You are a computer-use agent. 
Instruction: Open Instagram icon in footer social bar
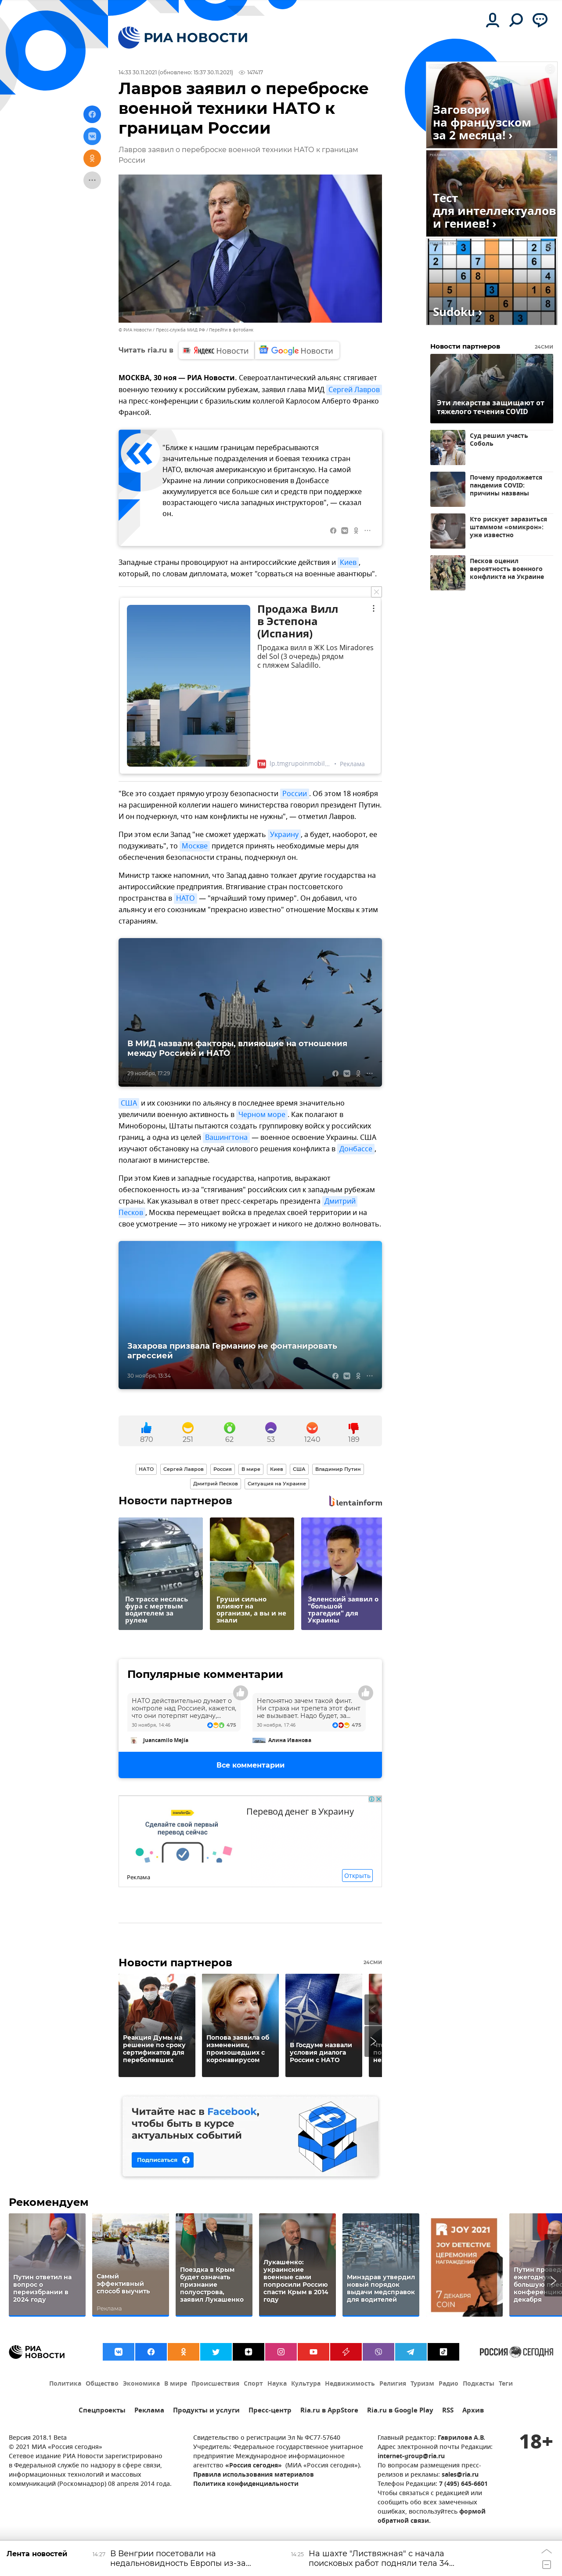pyautogui.click(x=281, y=2351)
